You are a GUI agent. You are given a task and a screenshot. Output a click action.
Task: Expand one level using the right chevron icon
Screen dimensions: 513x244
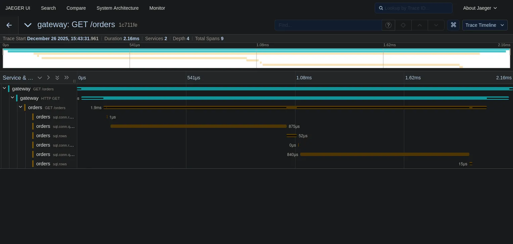(x=48, y=78)
